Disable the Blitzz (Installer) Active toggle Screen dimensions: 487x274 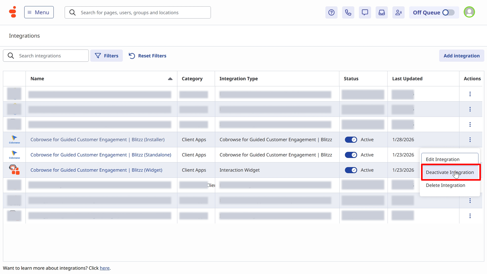coord(351,140)
